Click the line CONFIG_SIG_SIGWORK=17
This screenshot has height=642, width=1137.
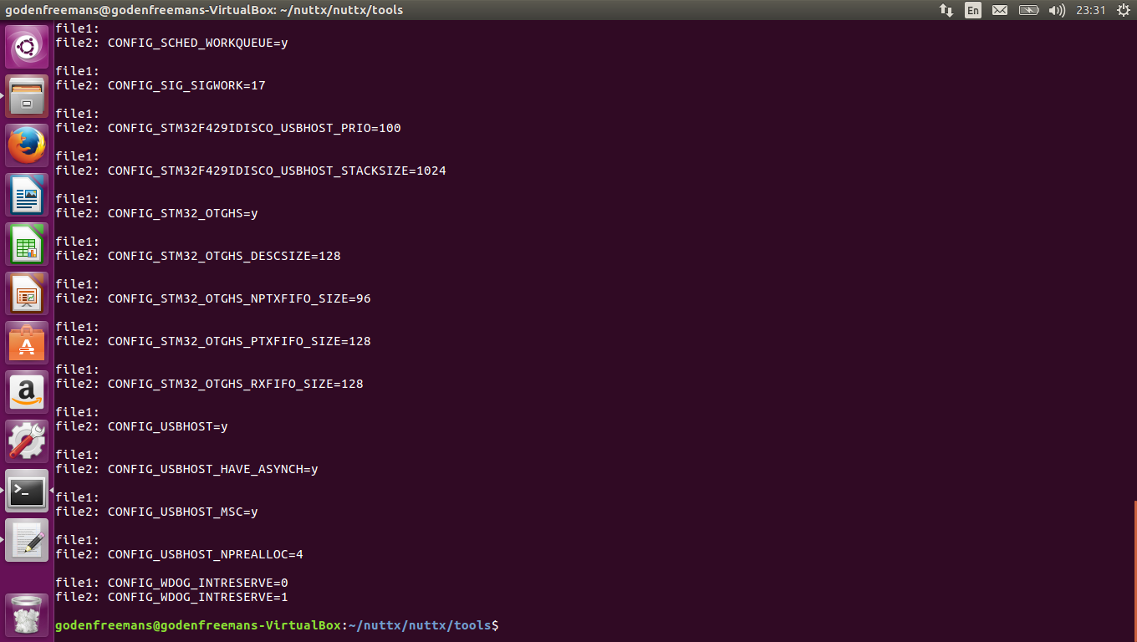[161, 85]
